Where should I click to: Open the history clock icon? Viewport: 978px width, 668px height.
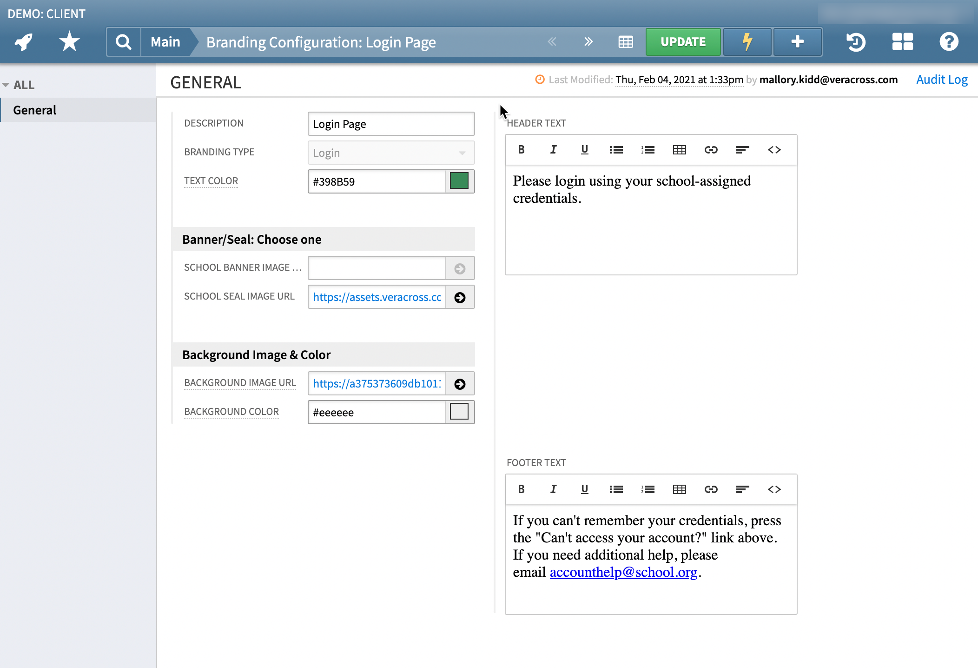pyautogui.click(x=855, y=42)
